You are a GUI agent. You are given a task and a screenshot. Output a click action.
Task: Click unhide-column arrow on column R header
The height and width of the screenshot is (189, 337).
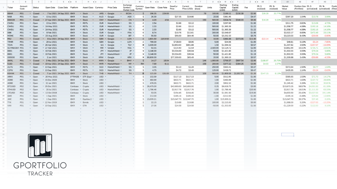point(170,2)
